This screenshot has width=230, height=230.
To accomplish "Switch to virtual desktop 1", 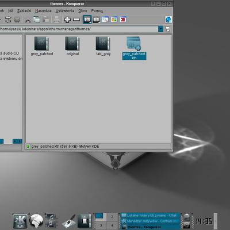I will pos(101,217).
